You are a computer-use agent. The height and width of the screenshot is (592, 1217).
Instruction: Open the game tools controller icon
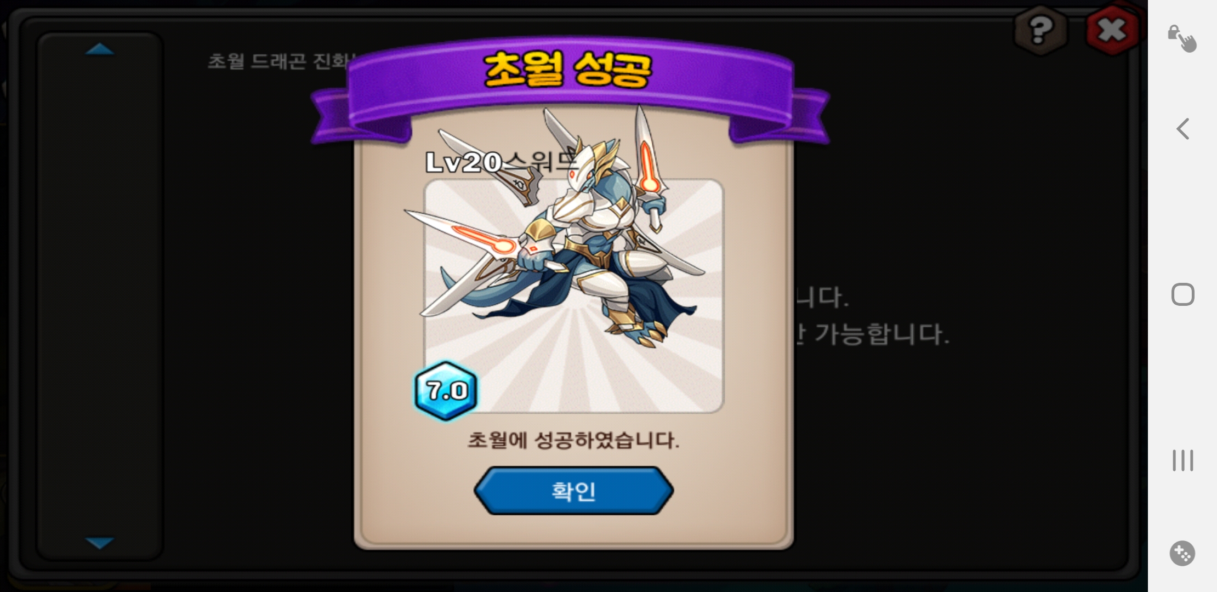(x=1182, y=554)
